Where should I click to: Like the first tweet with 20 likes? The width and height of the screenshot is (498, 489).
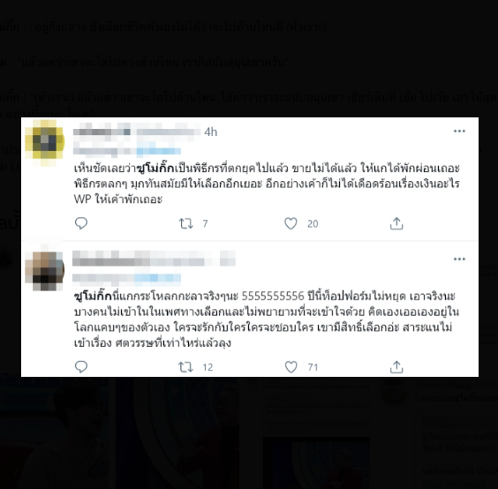(x=290, y=223)
